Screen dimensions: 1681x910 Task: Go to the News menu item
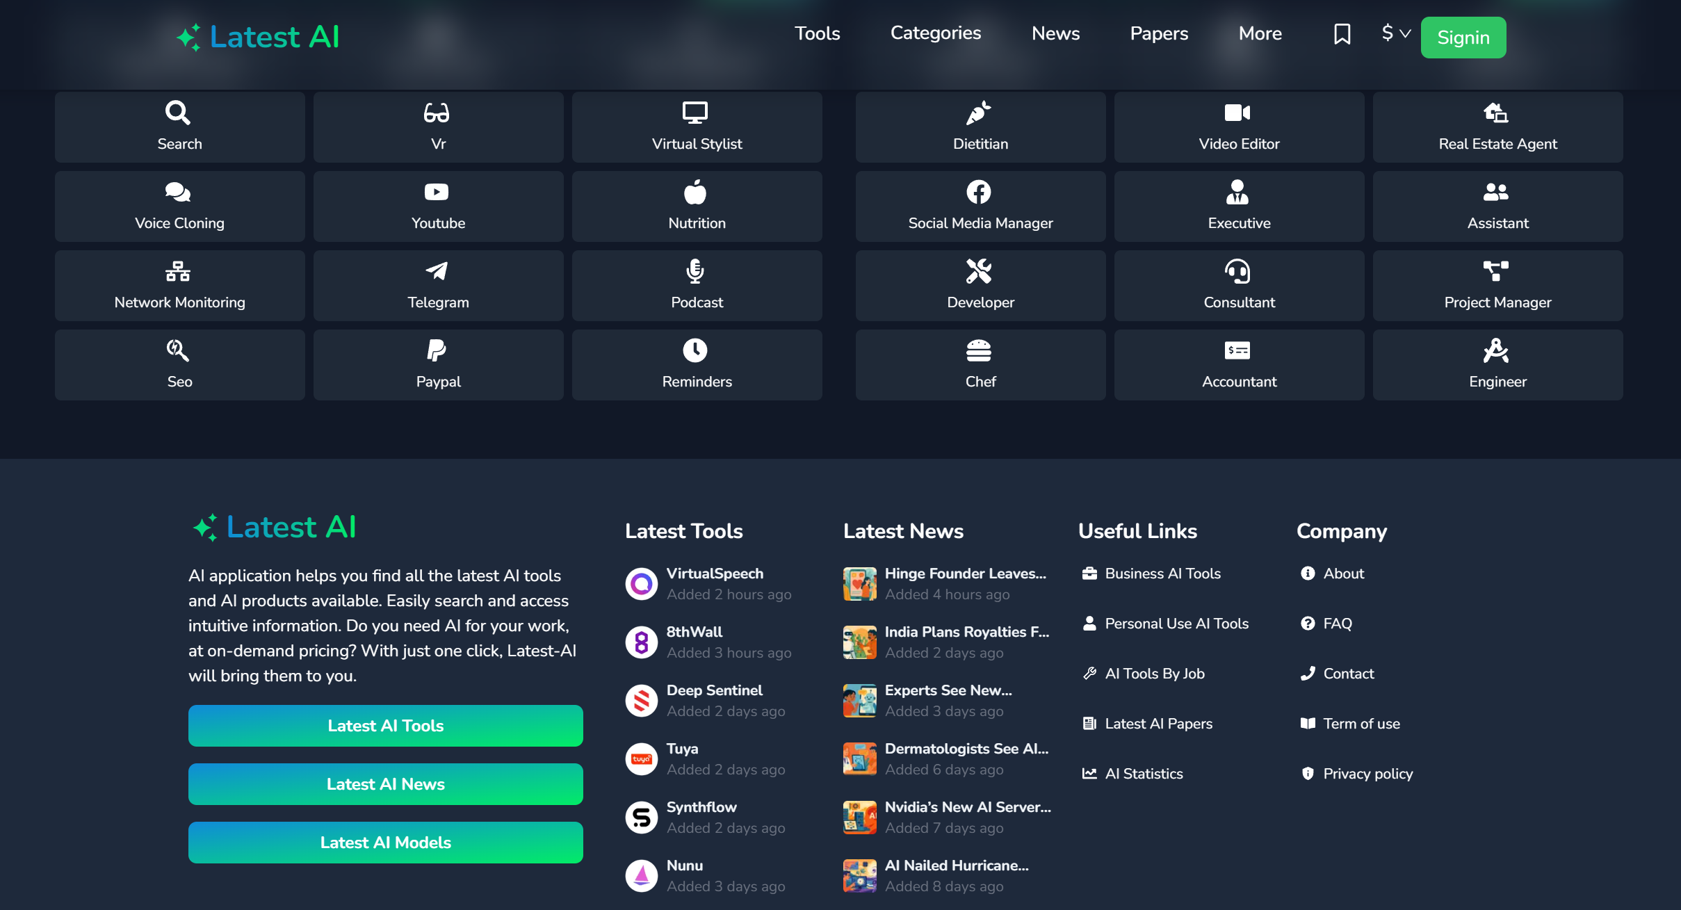coord(1055,33)
